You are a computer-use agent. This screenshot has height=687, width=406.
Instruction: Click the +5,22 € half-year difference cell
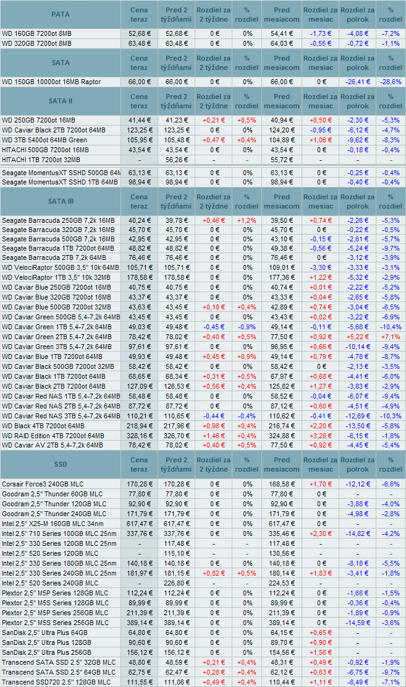tap(357, 337)
